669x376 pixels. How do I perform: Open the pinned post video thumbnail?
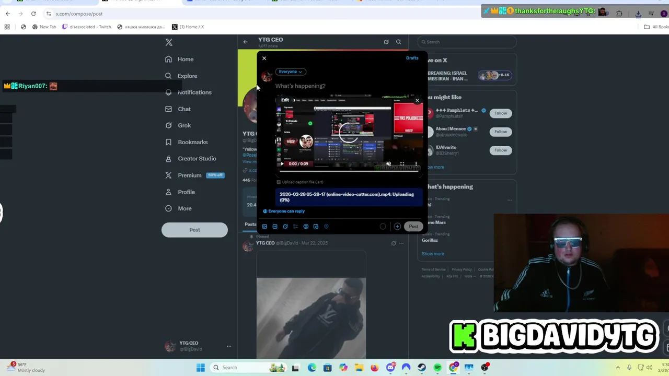pos(311,305)
